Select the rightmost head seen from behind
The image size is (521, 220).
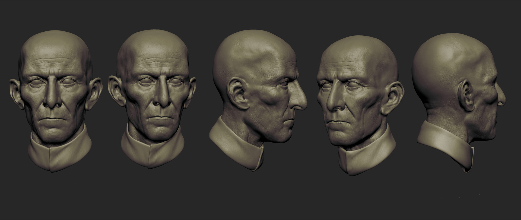coord(459,103)
